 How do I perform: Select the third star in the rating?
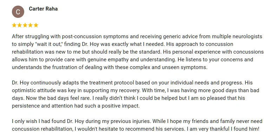[25, 25]
